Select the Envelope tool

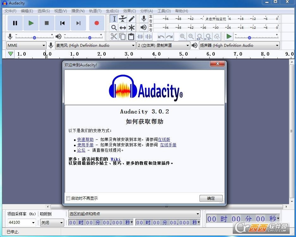(x=123, y=19)
